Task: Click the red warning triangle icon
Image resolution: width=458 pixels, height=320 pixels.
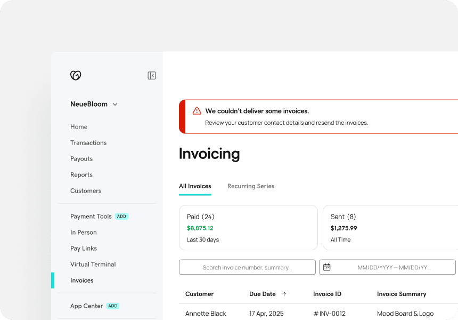Action: pyautogui.click(x=197, y=110)
